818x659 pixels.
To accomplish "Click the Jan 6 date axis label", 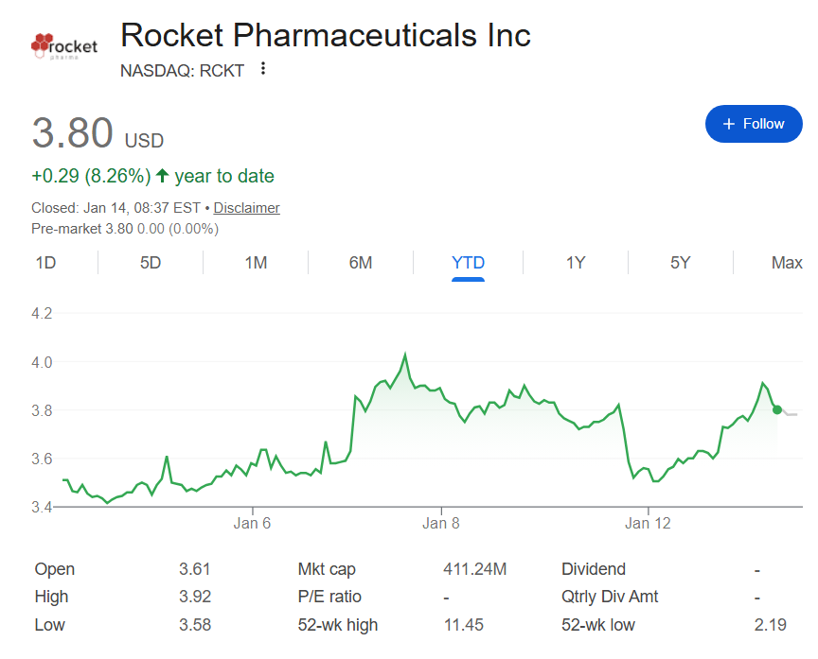I will coord(252,523).
